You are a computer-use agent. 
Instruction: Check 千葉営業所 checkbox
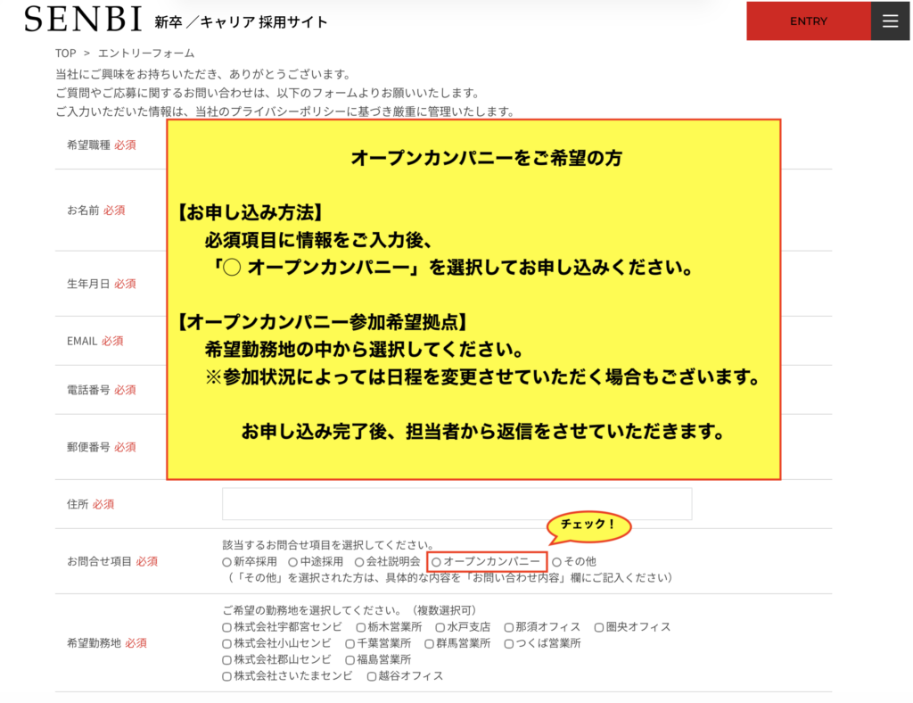[x=350, y=643]
